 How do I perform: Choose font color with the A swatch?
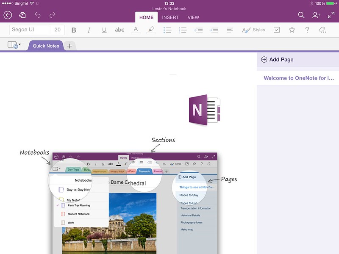click(135, 30)
